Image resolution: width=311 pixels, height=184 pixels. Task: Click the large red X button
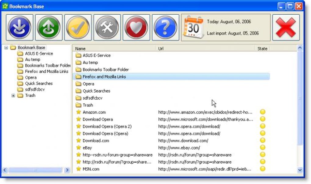coord(286,27)
